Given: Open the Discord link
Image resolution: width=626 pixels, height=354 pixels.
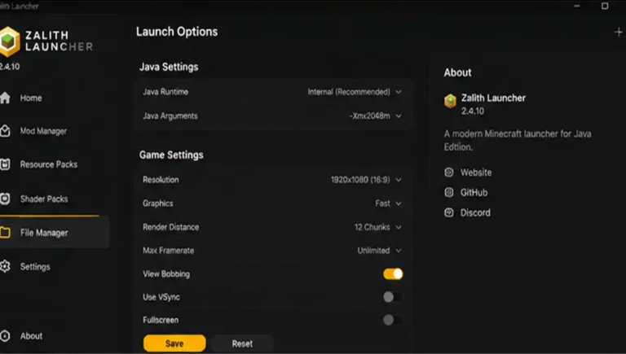Looking at the screenshot, I should point(475,212).
